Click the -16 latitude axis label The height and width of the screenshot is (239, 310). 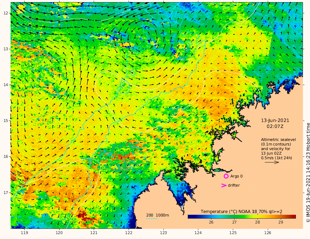click(x=5, y=156)
